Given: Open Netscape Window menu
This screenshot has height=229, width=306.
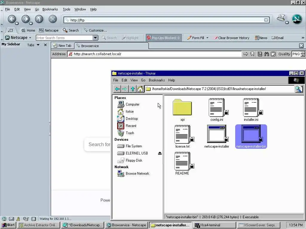Looking at the screenshot, I should 80,9.
